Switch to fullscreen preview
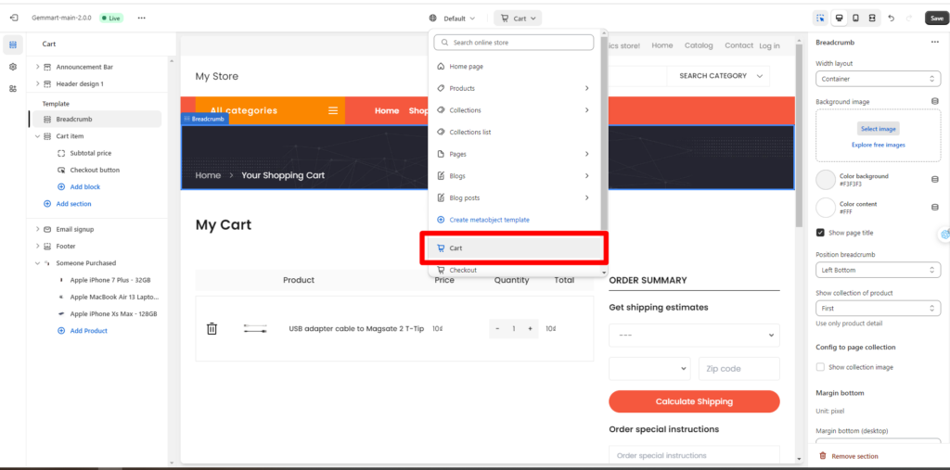Image resolution: width=950 pixels, height=470 pixels. 872,19
